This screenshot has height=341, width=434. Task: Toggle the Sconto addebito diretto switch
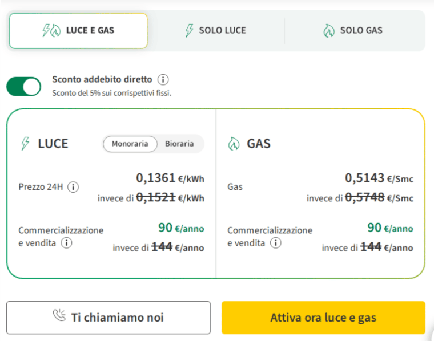(24, 87)
